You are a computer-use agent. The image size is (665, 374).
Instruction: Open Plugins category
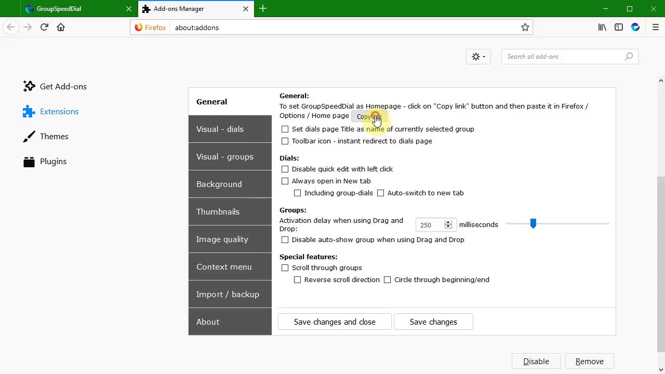45,162
